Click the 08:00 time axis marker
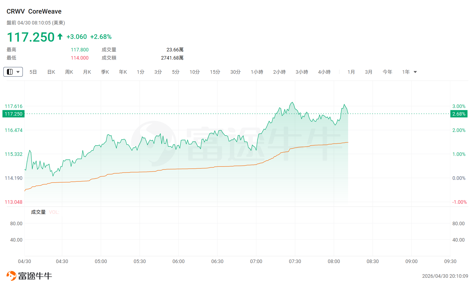 (334, 261)
